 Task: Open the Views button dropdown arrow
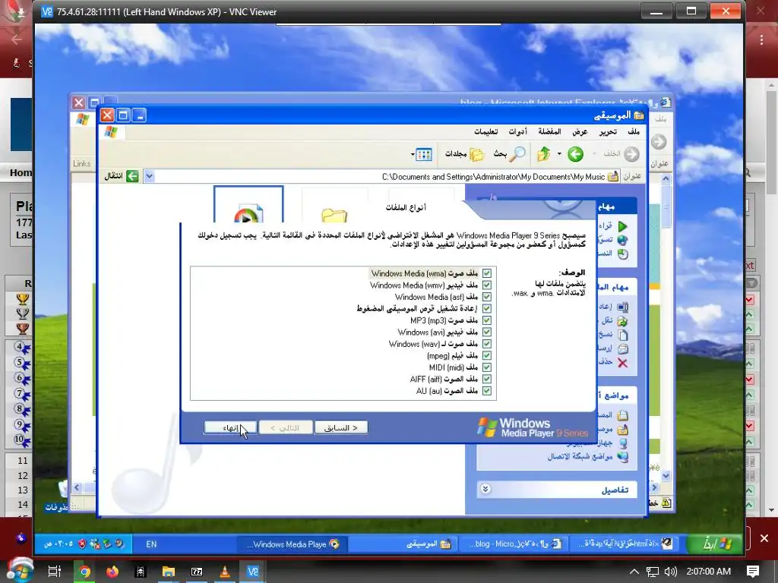tap(413, 155)
